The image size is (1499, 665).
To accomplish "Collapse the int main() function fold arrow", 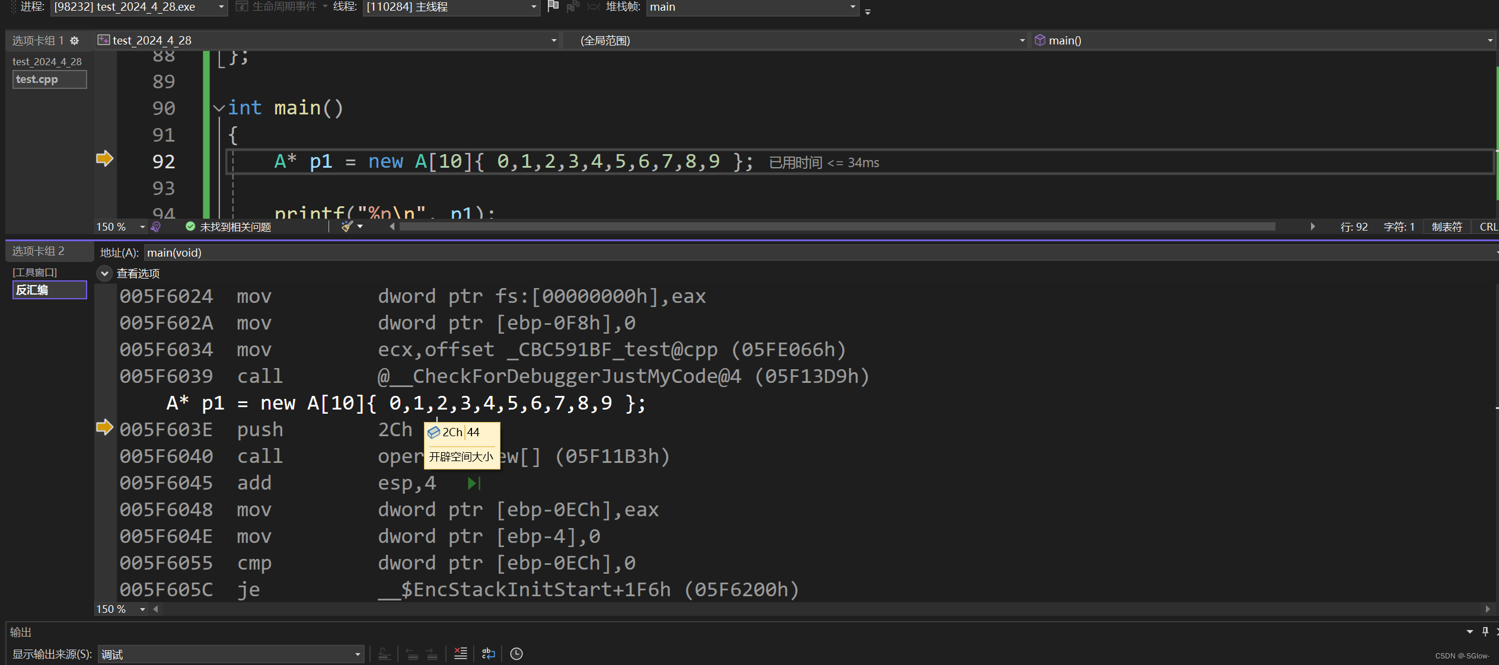I will 219,108.
